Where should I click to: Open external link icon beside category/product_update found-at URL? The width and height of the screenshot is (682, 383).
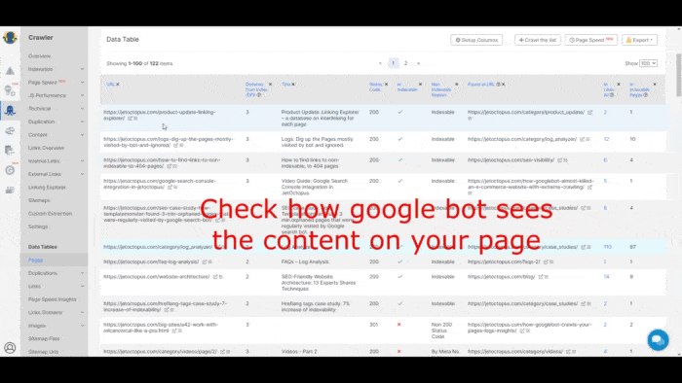(589, 113)
